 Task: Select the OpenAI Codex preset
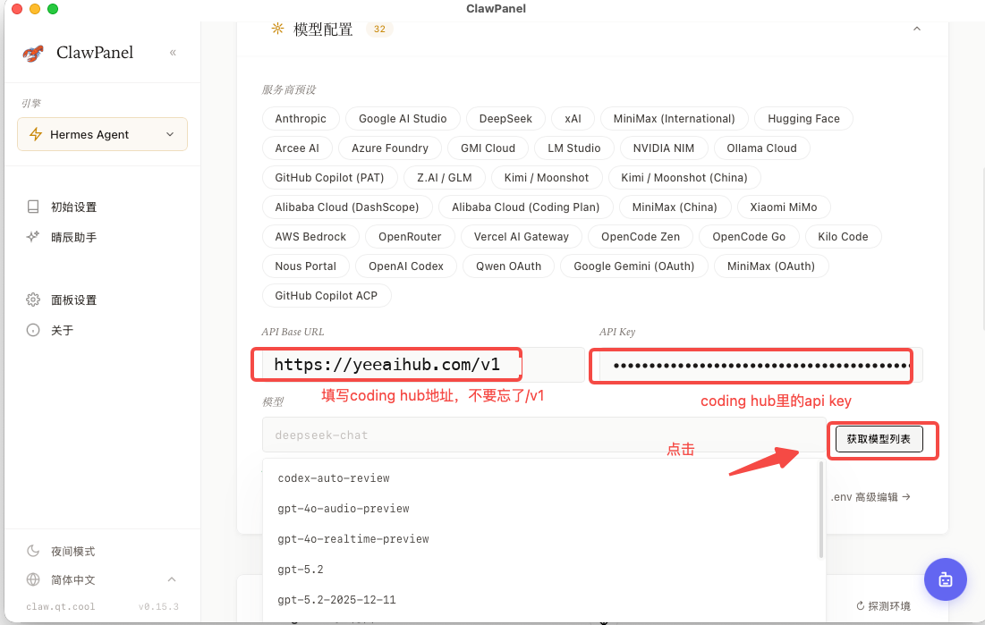pyautogui.click(x=406, y=266)
